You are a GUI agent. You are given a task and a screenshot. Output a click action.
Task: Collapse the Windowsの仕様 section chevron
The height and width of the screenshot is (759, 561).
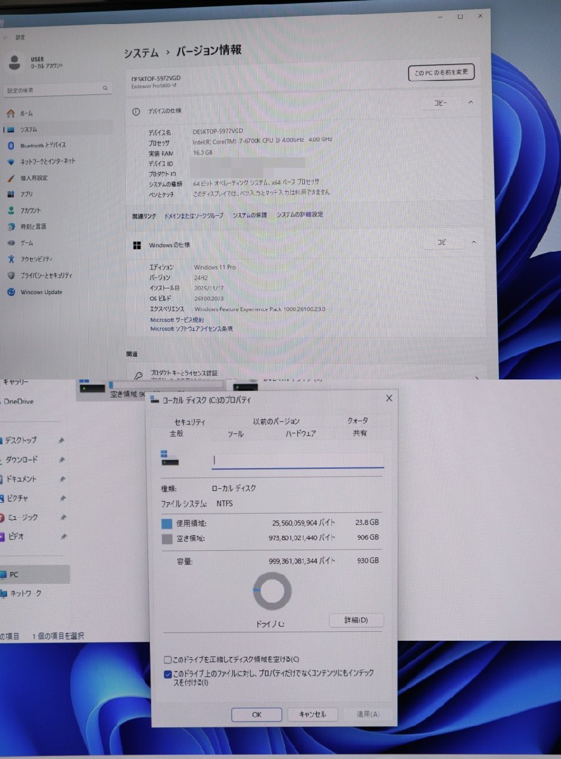pyautogui.click(x=472, y=242)
